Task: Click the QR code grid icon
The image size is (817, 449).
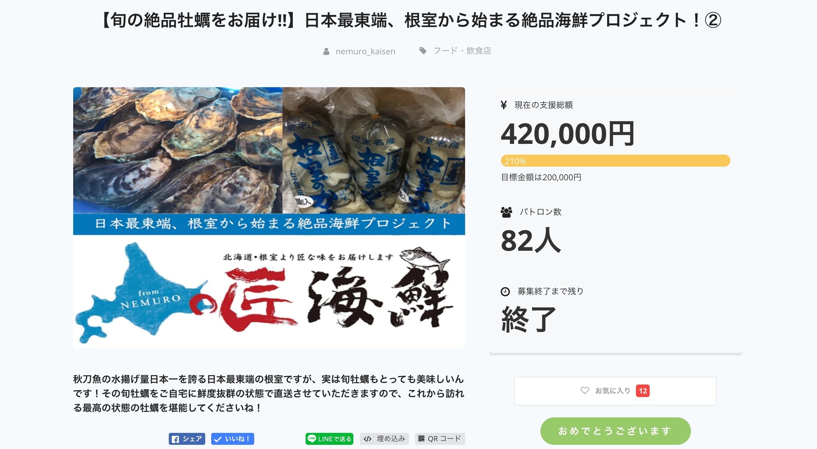Action: [x=421, y=439]
